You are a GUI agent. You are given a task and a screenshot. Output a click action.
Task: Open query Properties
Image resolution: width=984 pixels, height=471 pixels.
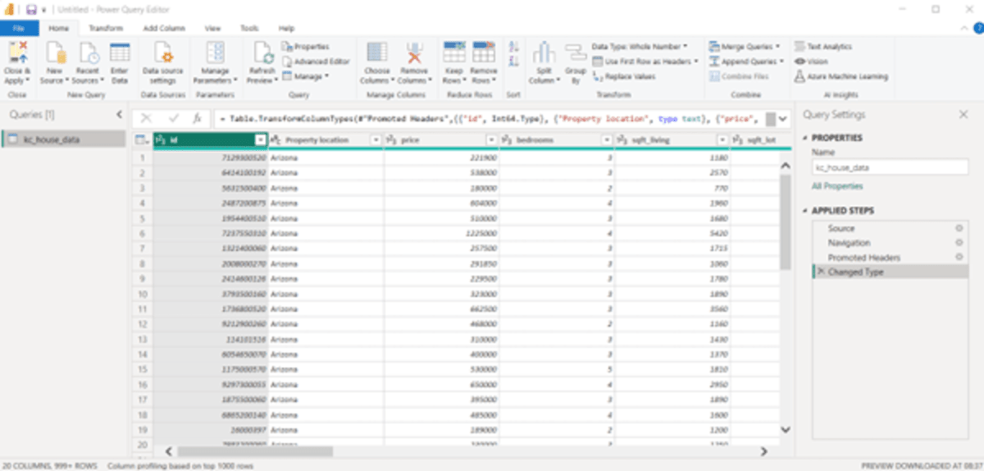[306, 47]
